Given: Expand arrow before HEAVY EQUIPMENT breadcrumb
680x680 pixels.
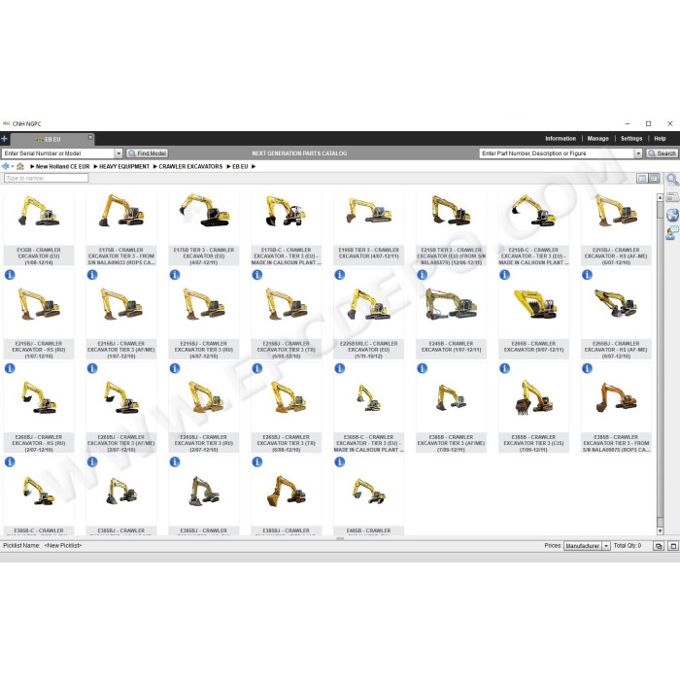Looking at the screenshot, I should tap(96, 166).
